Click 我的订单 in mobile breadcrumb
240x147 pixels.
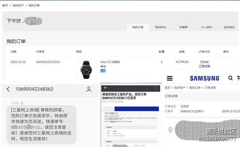(x=195, y=88)
